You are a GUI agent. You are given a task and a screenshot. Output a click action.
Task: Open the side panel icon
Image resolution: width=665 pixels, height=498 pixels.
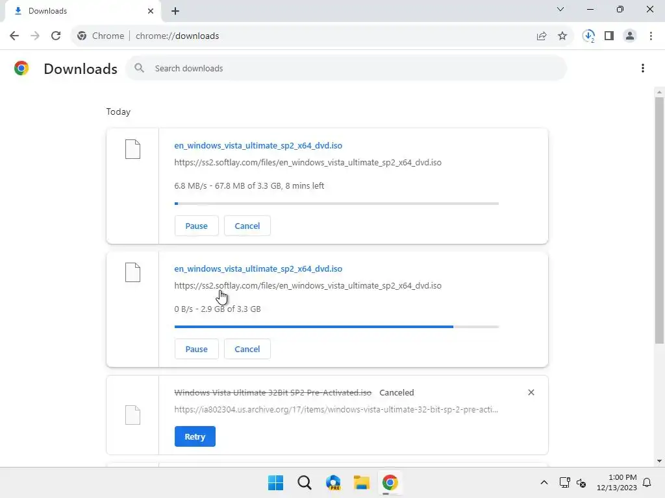609,36
